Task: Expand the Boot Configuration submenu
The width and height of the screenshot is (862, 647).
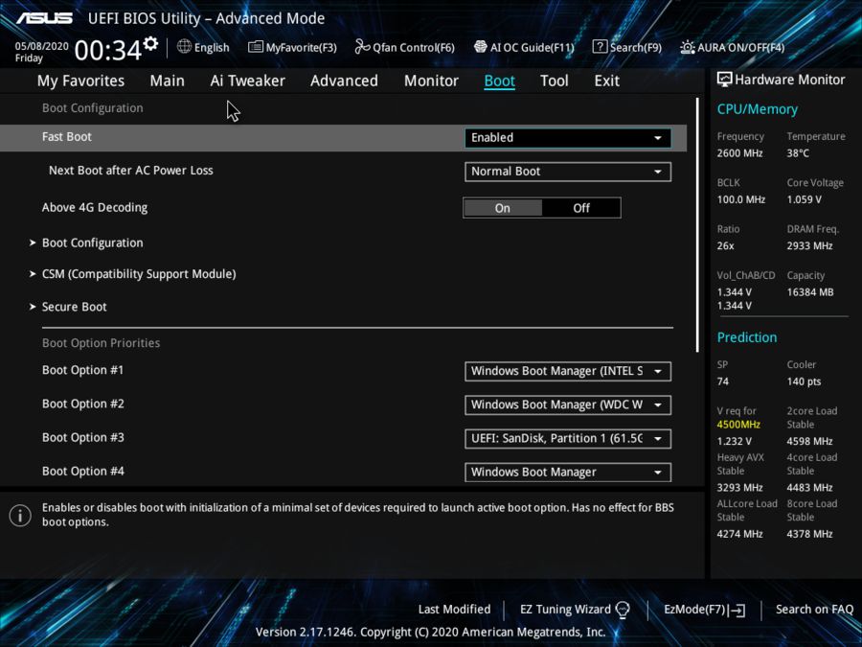Action: coord(92,243)
